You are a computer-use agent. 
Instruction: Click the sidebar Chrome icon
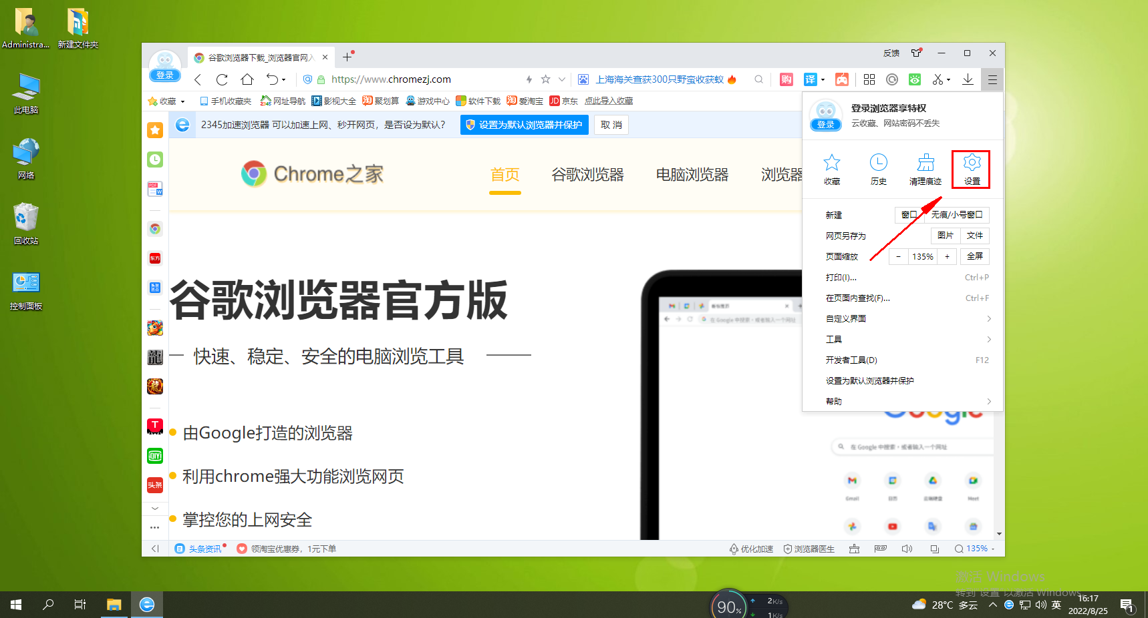click(155, 229)
